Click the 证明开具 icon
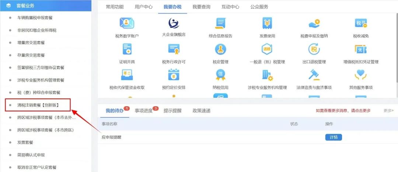The image size is (398, 172). [127, 49]
